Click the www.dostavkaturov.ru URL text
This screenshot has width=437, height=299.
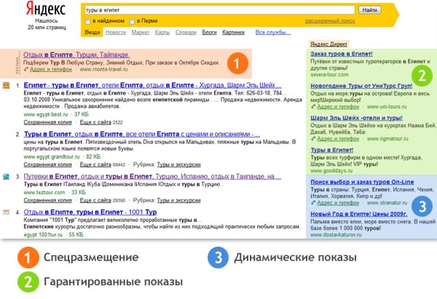point(336,235)
